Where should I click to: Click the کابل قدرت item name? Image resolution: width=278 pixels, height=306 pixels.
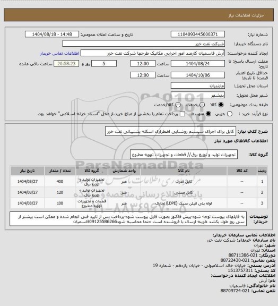click(x=184, y=182)
